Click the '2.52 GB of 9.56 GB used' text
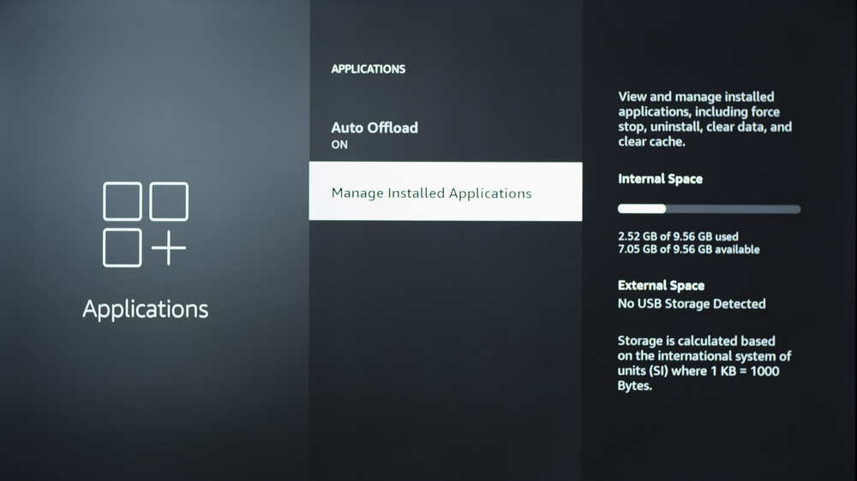Image resolution: width=857 pixels, height=481 pixels. 678,235
